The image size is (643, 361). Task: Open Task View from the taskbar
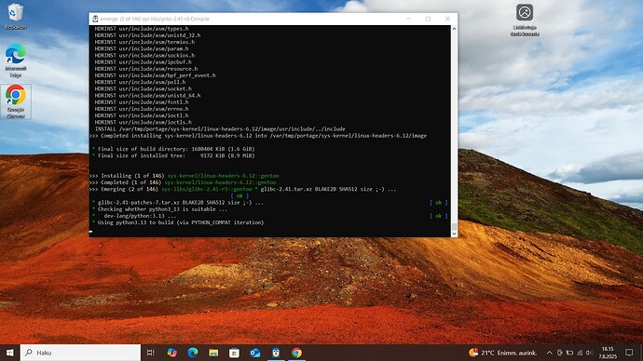pos(150,353)
